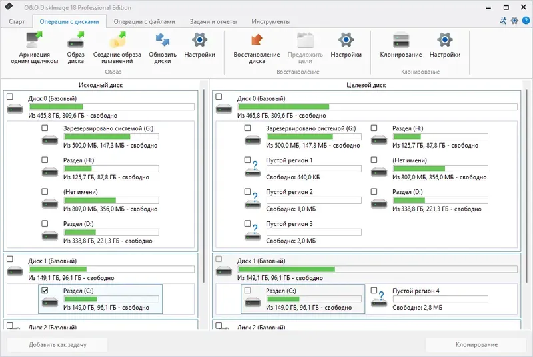Image resolution: width=533 pixels, height=357 pixels.
Task: Click target Диск 1 drive icon
Action: pyautogui.click(x=224, y=271)
